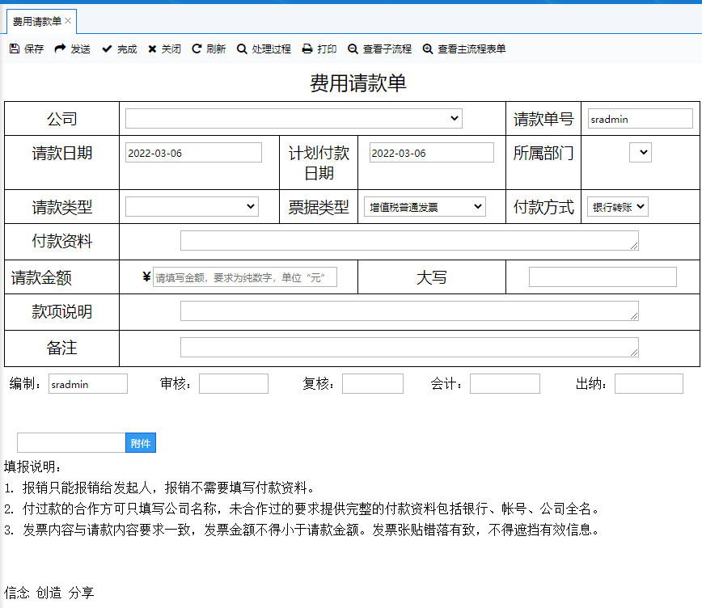
Task: Click the 编制 input field
Action: pyautogui.click(x=88, y=384)
